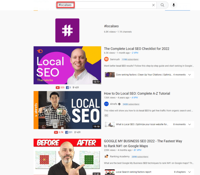Clear the #localseo search text
200x175 pixels.
pyautogui.click(x=153, y=5)
